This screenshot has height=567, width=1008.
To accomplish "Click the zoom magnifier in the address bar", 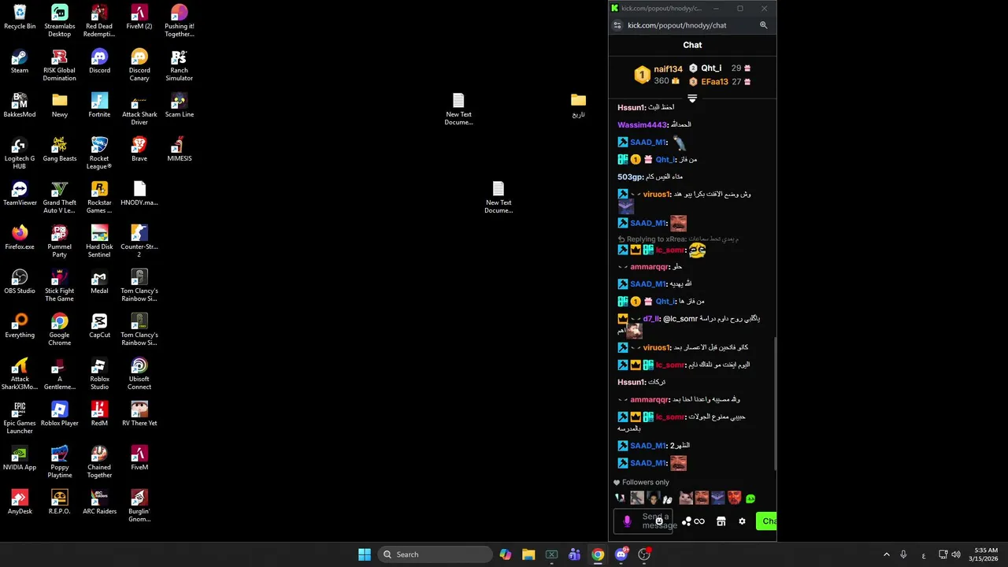I will coord(763,25).
